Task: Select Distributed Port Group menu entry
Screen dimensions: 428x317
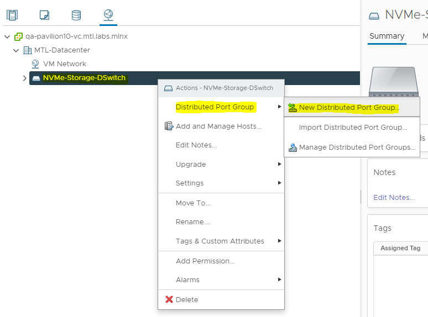Action: (221, 107)
